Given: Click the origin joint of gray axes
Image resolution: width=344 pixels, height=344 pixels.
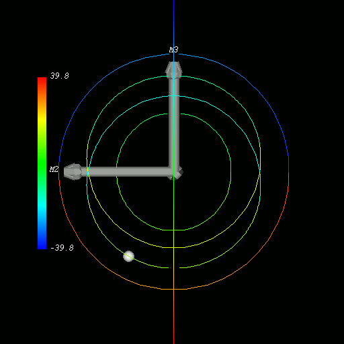Looking at the screenshot, I should point(175,173).
